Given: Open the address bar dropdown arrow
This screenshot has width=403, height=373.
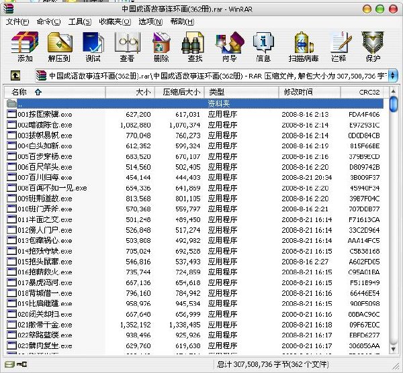Looking at the screenshot, I should point(392,76).
